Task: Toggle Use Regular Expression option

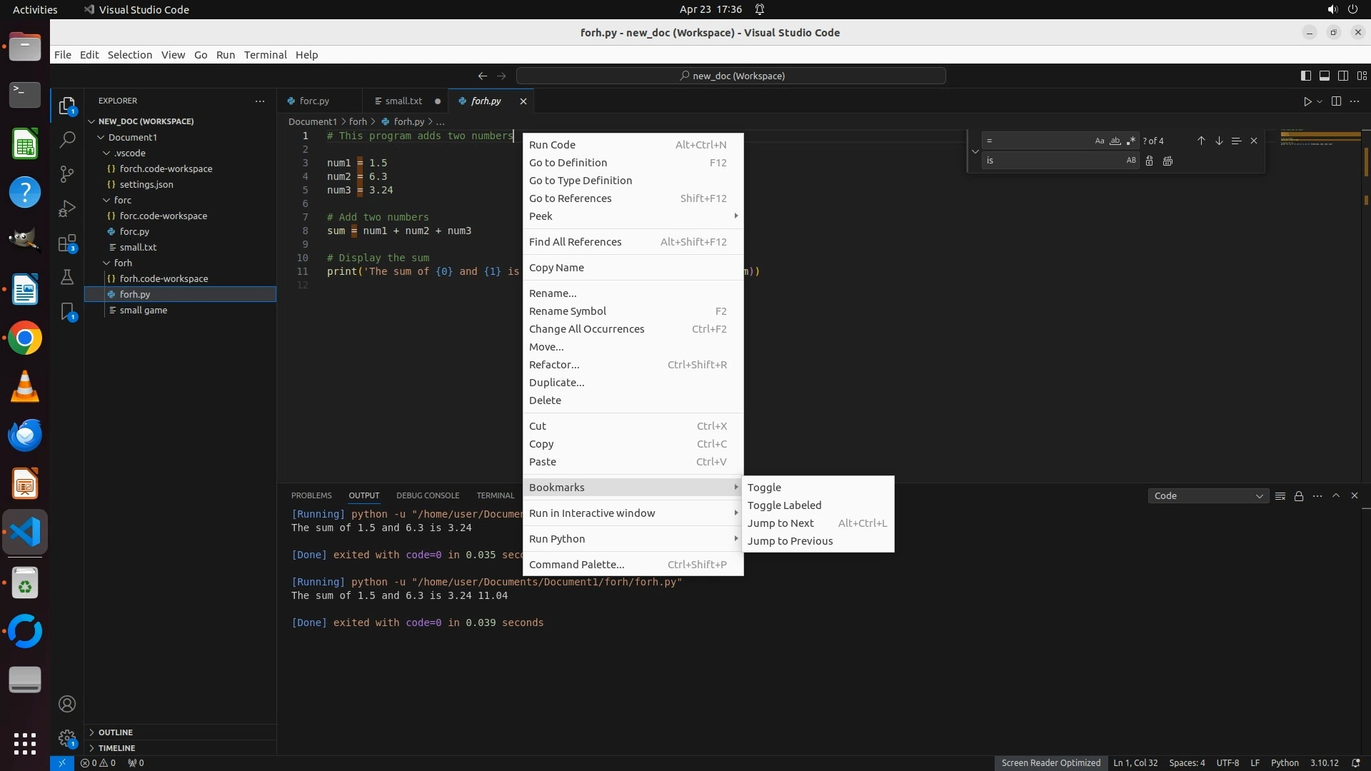Action: point(1130,141)
